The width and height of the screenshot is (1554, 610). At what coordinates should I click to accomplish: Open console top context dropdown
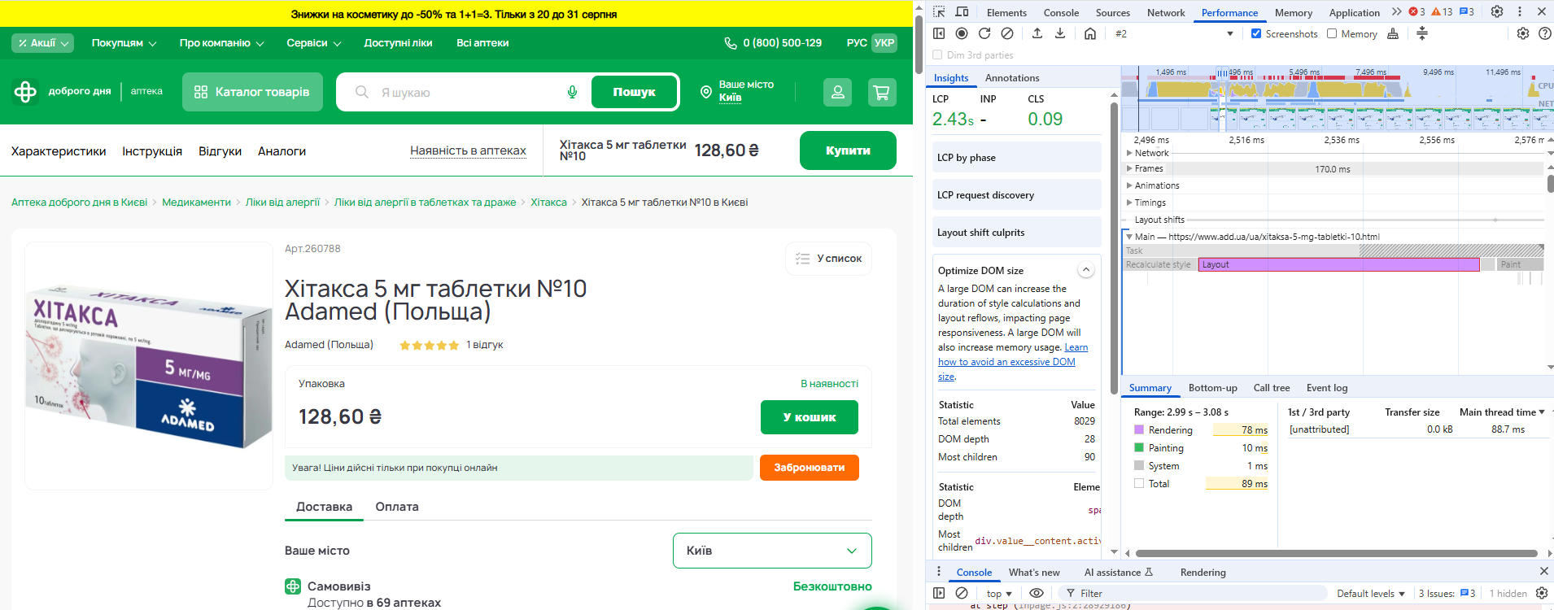pos(999,593)
